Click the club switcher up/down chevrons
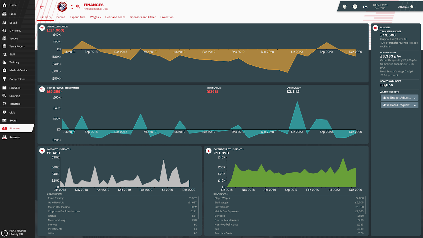This screenshot has height=238, width=423. click(x=72, y=7)
